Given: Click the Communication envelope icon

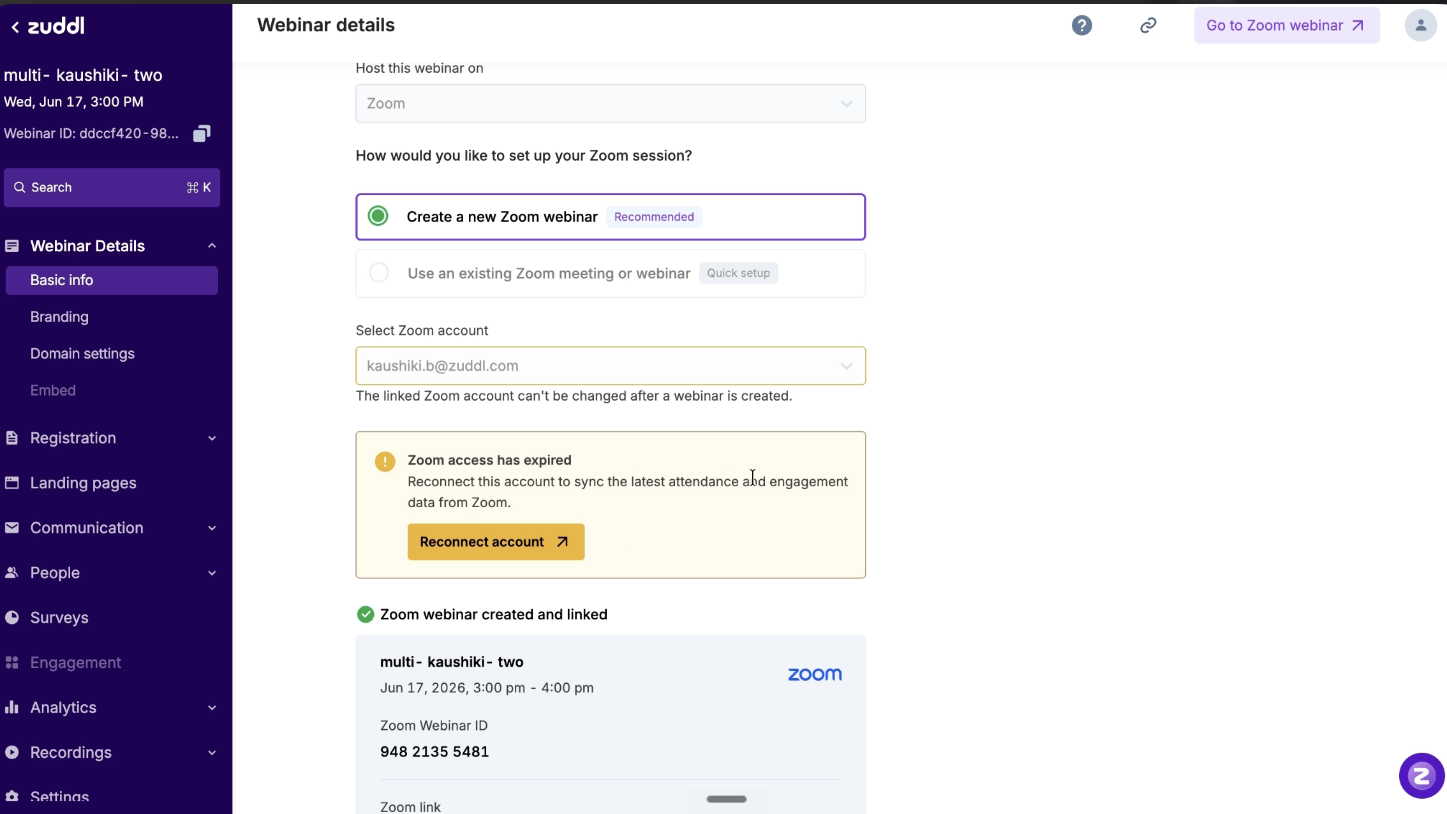Looking at the screenshot, I should [12, 528].
